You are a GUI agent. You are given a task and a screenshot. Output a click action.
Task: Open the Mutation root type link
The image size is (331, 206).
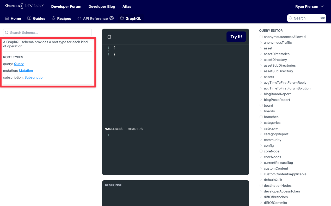pos(26,71)
